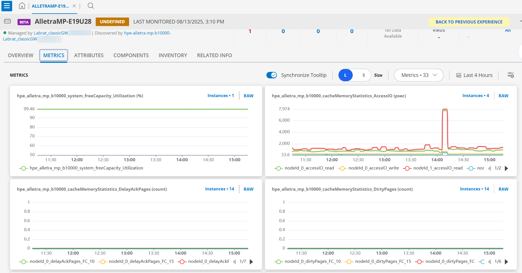Go to previous legend page in DirtyPages chart
522x273 pixels.
tap(489, 262)
